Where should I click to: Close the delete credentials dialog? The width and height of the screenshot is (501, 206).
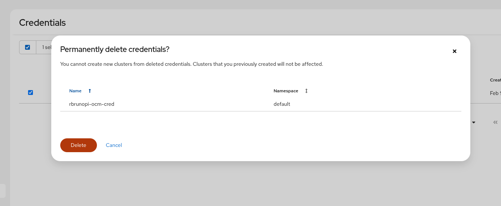[x=455, y=51]
